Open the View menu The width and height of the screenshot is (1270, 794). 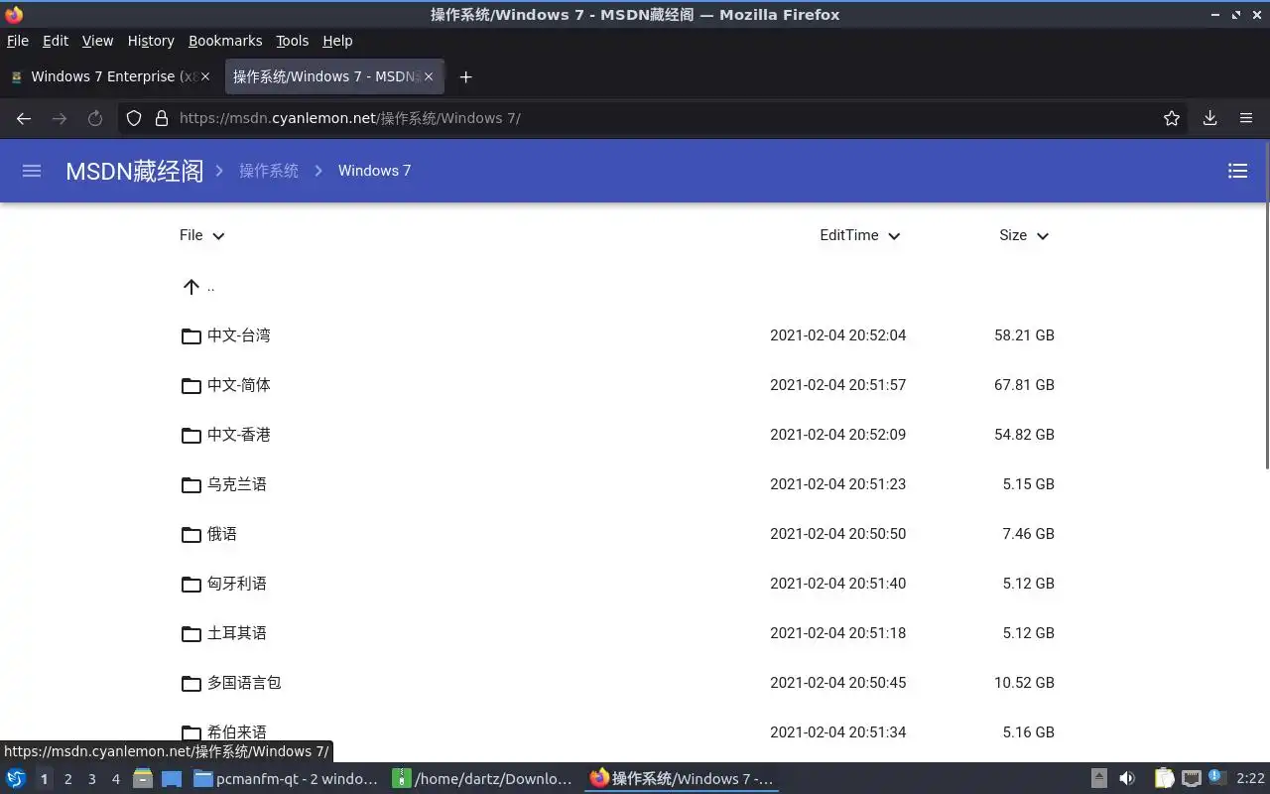[97, 41]
